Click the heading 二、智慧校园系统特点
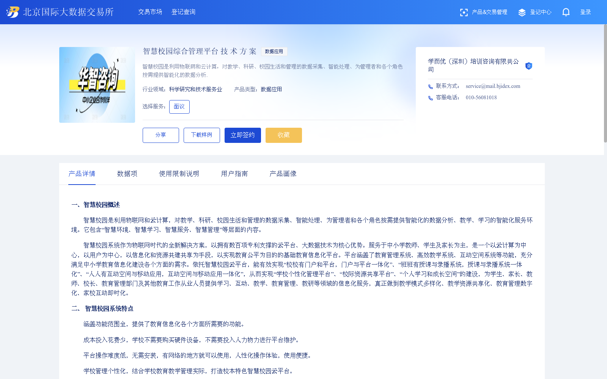Viewport: 607px width, 379px height. click(x=102, y=309)
